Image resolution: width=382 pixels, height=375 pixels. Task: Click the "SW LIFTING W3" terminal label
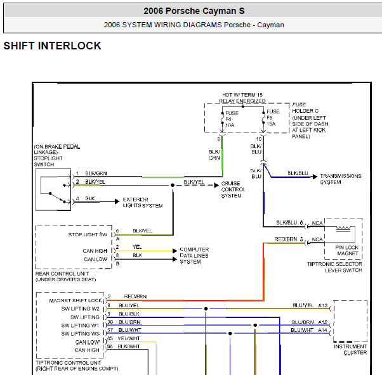point(80,334)
